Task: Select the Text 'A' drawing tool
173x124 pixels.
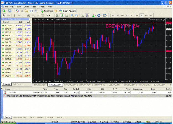Action: [x=38, y=15]
